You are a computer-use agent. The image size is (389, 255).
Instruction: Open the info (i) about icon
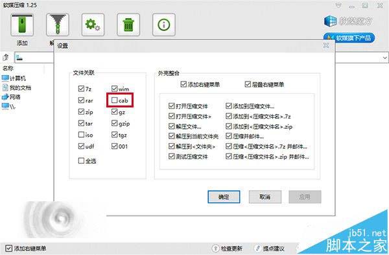click(x=164, y=25)
